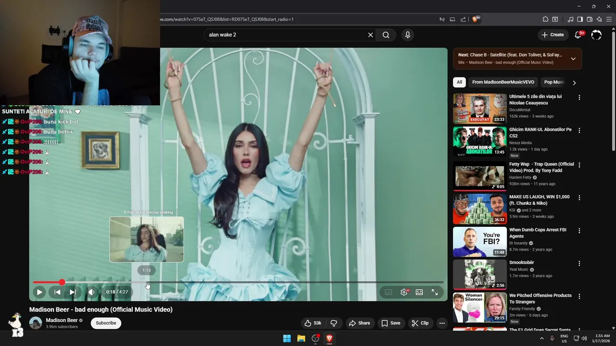Open browser main hamburger menu
The width and height of the screenshot is (616, 346).
(609, 19)
